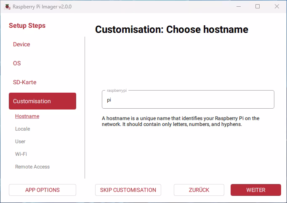Screen dimensions: 287x203
Task: Switch to the User sub-step
Action: pyautogui.click(x=20, y=142)
